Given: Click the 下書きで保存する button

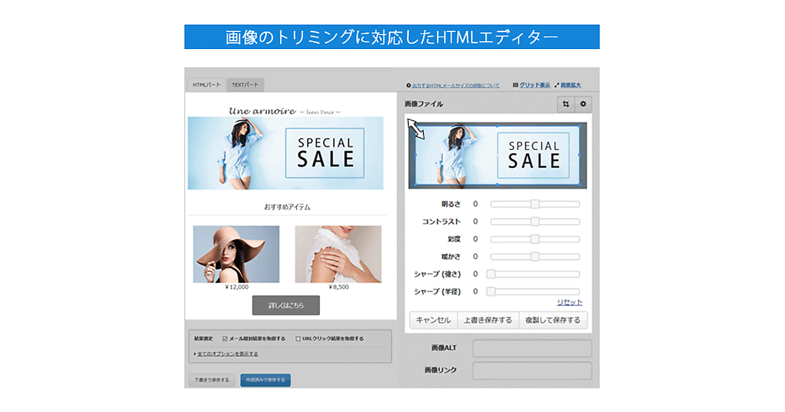Looking at the screenshot, I should (211, 380).
